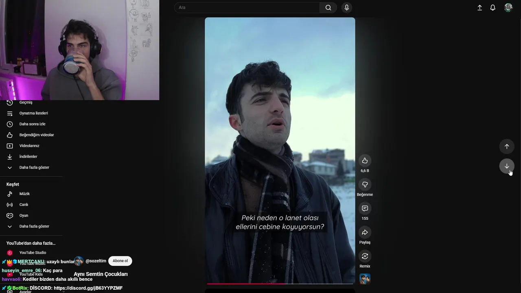Click the 'Aynı Semtin Çocukları' title
The image size is (521, 293).
click(101, 274)
